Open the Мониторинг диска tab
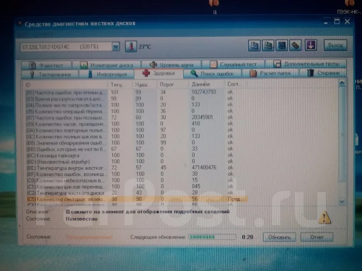 pyautogui.click(x=106, y=65)
